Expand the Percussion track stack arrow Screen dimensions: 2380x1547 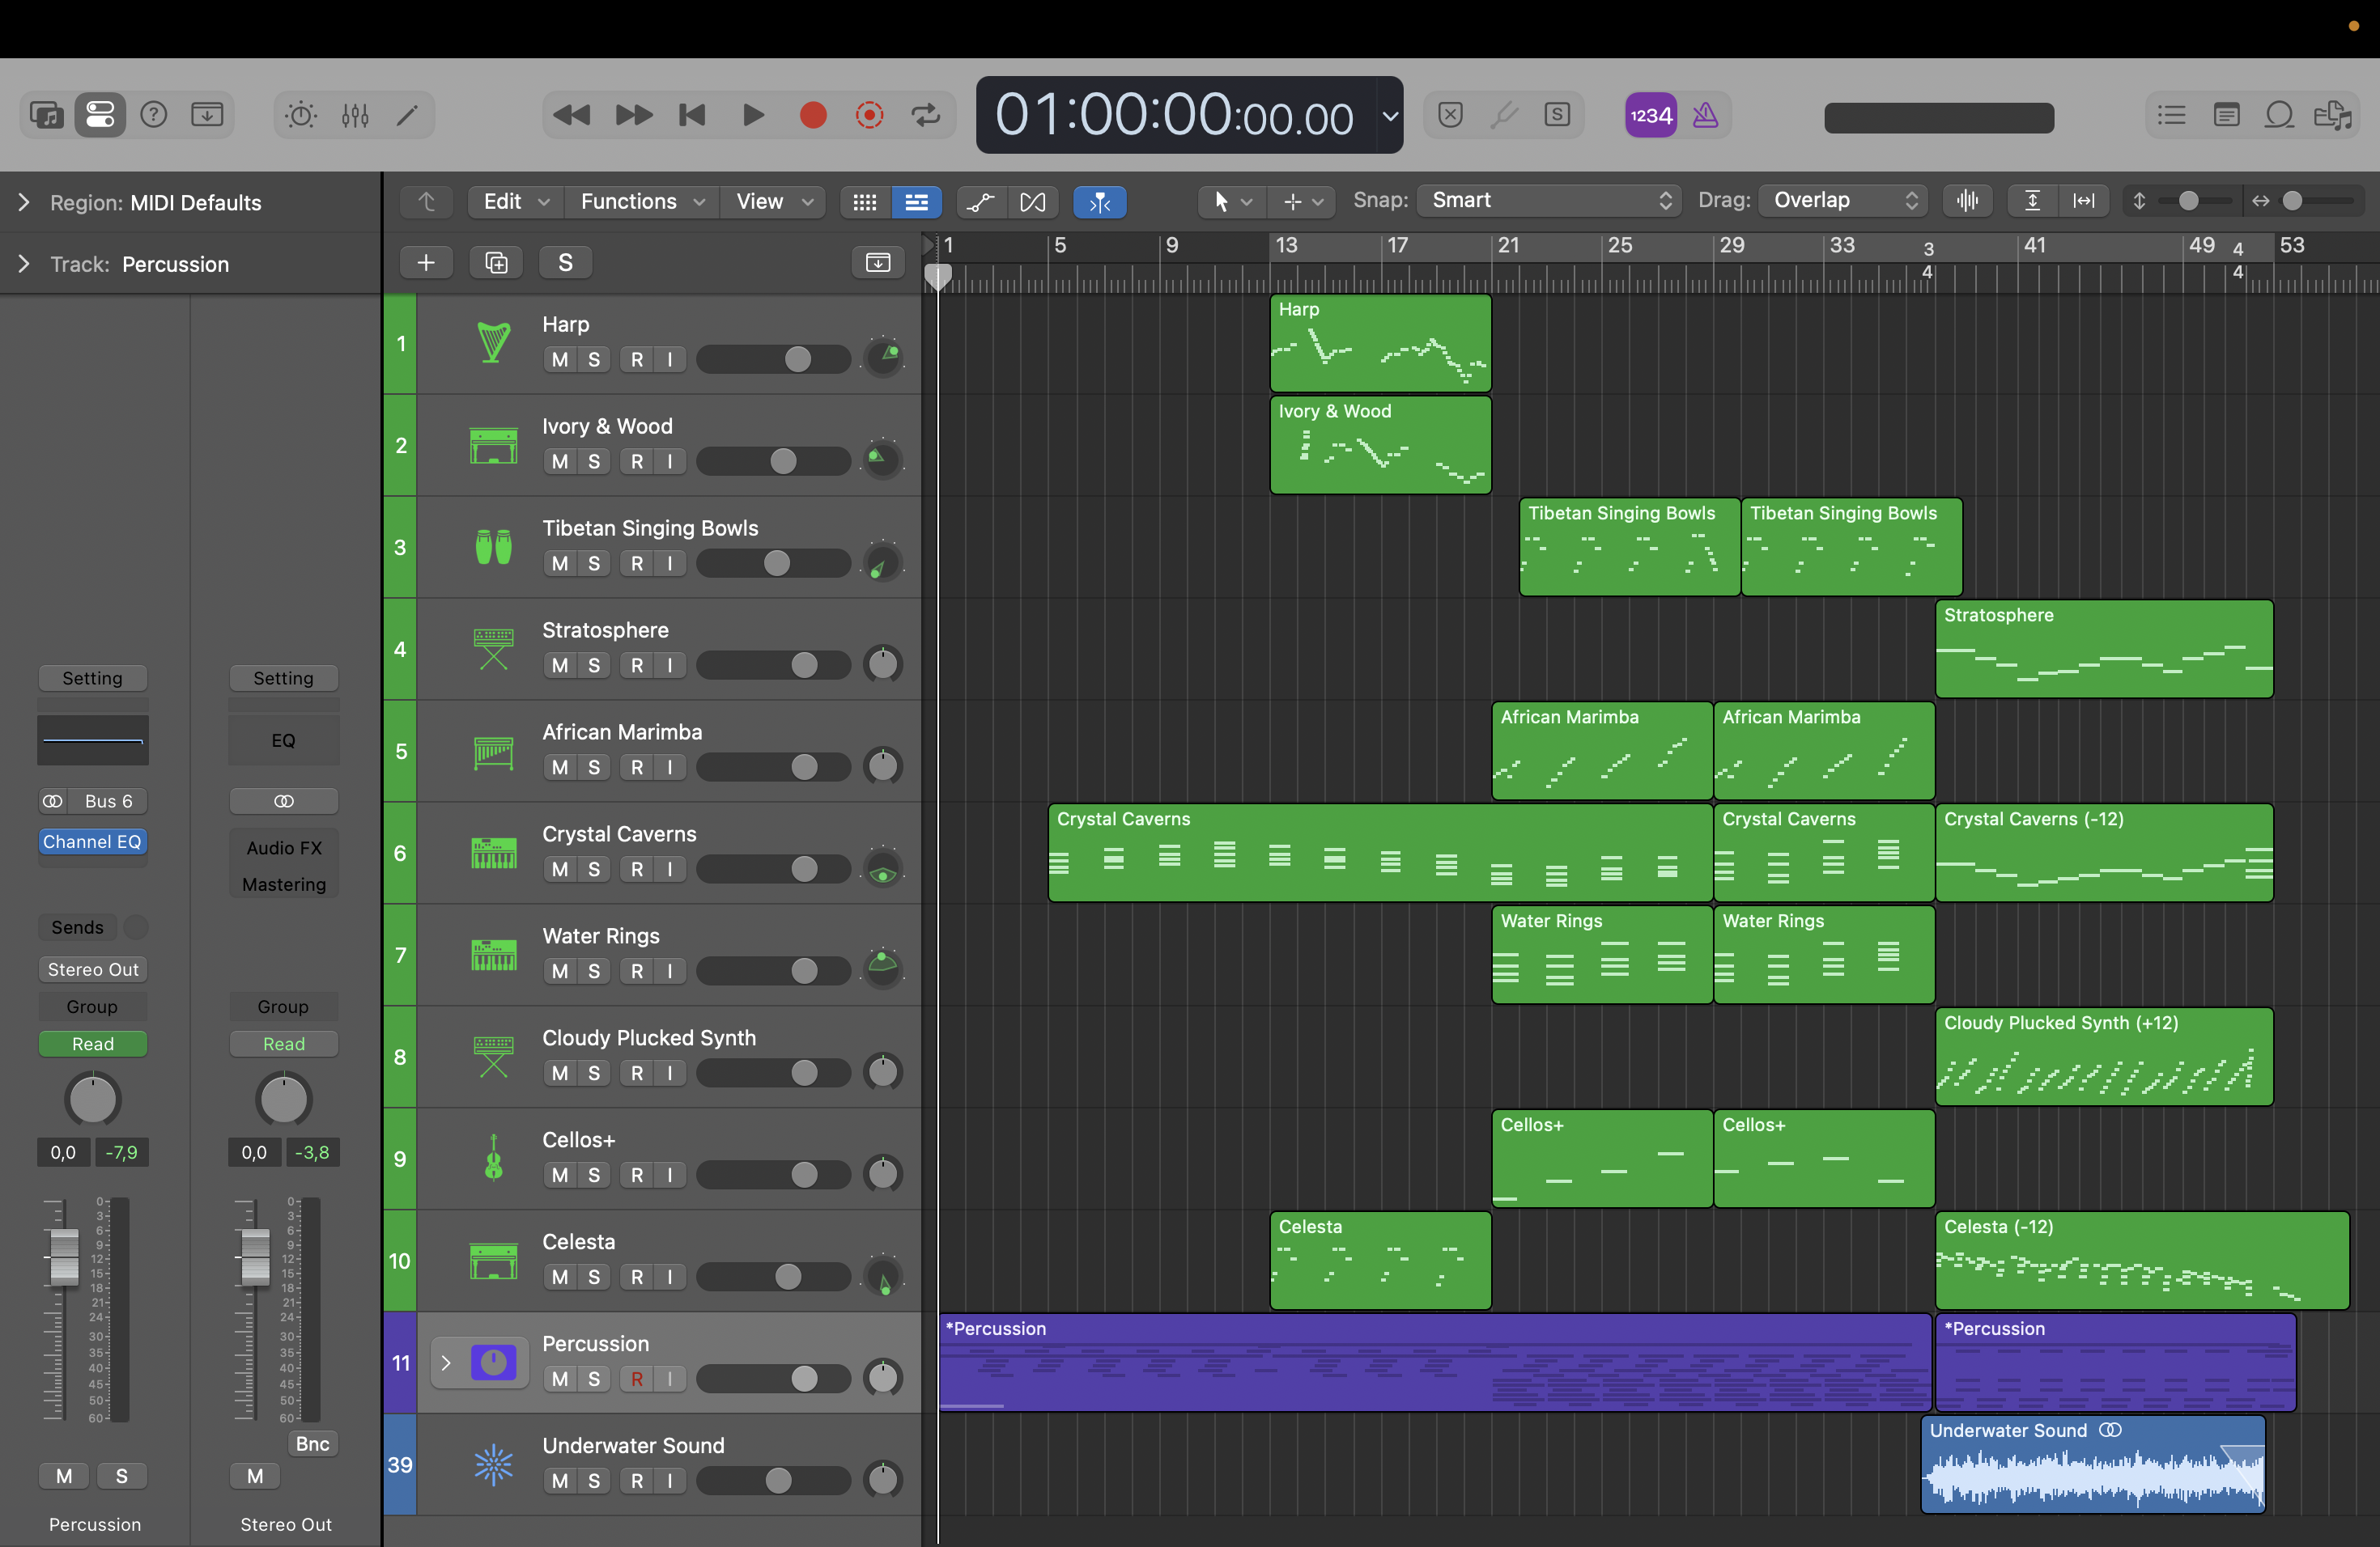[446, 1362]
